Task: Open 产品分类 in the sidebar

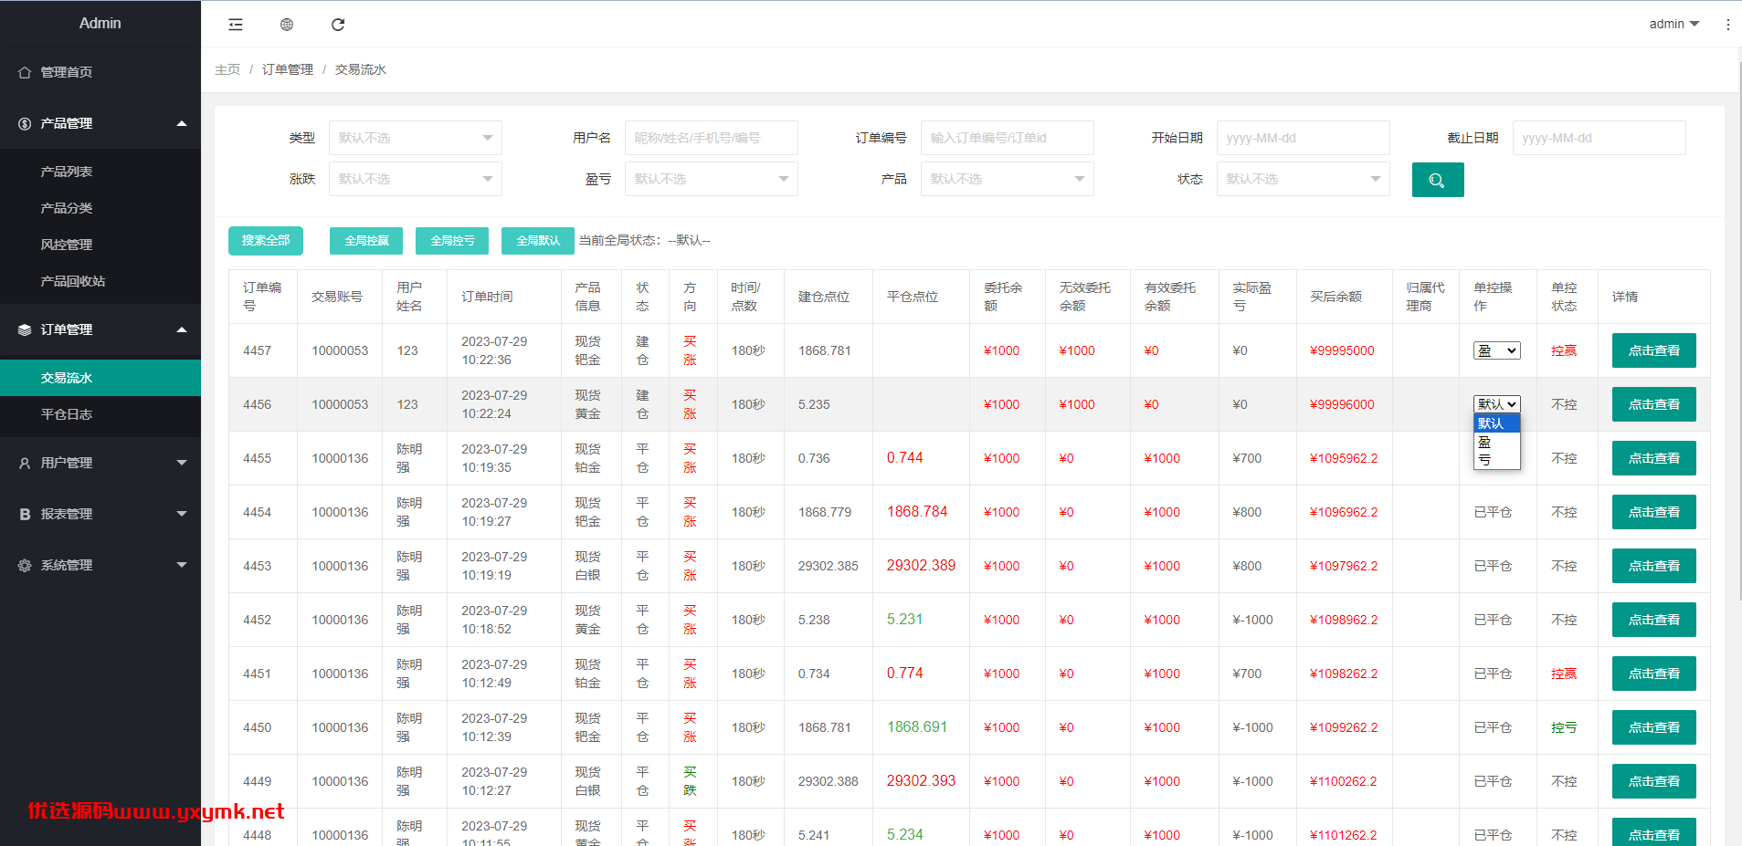Action: (100, 208)
